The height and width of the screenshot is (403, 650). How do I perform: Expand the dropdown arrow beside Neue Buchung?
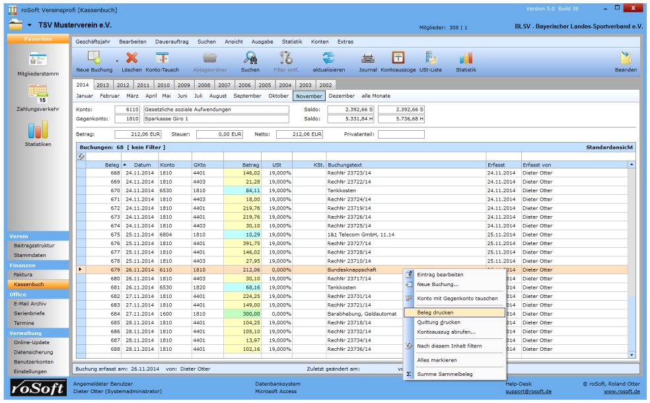(117, 61)
